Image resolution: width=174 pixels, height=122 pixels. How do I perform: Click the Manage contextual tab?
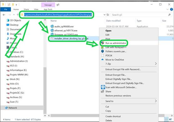[x=48, y=5]
